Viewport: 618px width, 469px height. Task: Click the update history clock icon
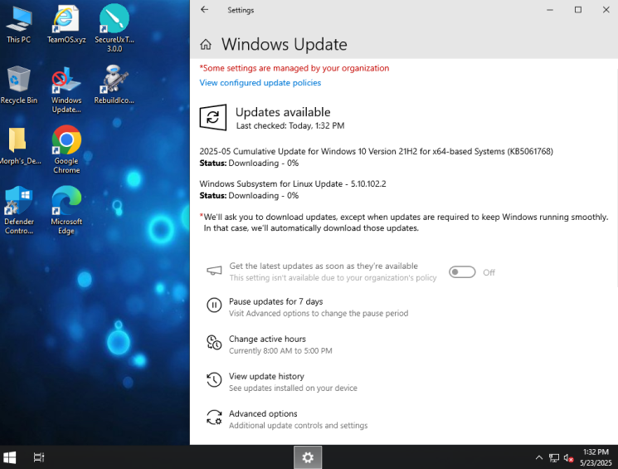[214, 380]
